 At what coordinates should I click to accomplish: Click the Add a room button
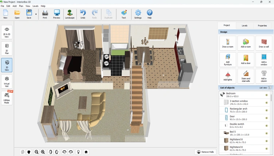tap(246, 43)
